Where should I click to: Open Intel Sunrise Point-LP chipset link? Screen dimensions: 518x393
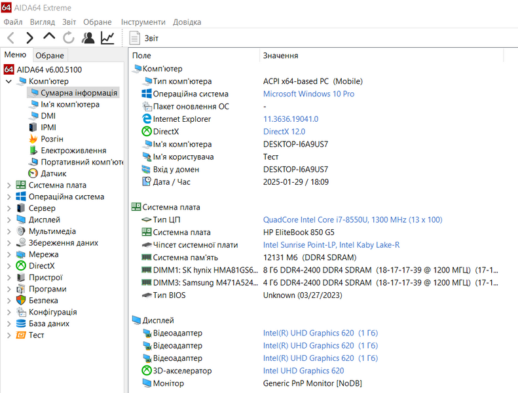(331, 245)
